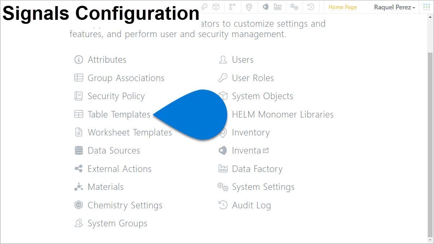Click the Data Factory icon in top toolbar
This screenshot has width=434, height=244.
point(277,7)
